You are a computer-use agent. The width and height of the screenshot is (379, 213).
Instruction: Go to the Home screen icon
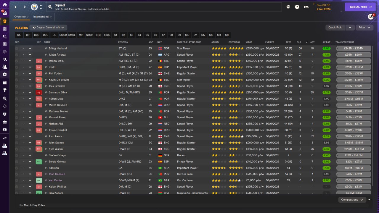pos(4,5)
